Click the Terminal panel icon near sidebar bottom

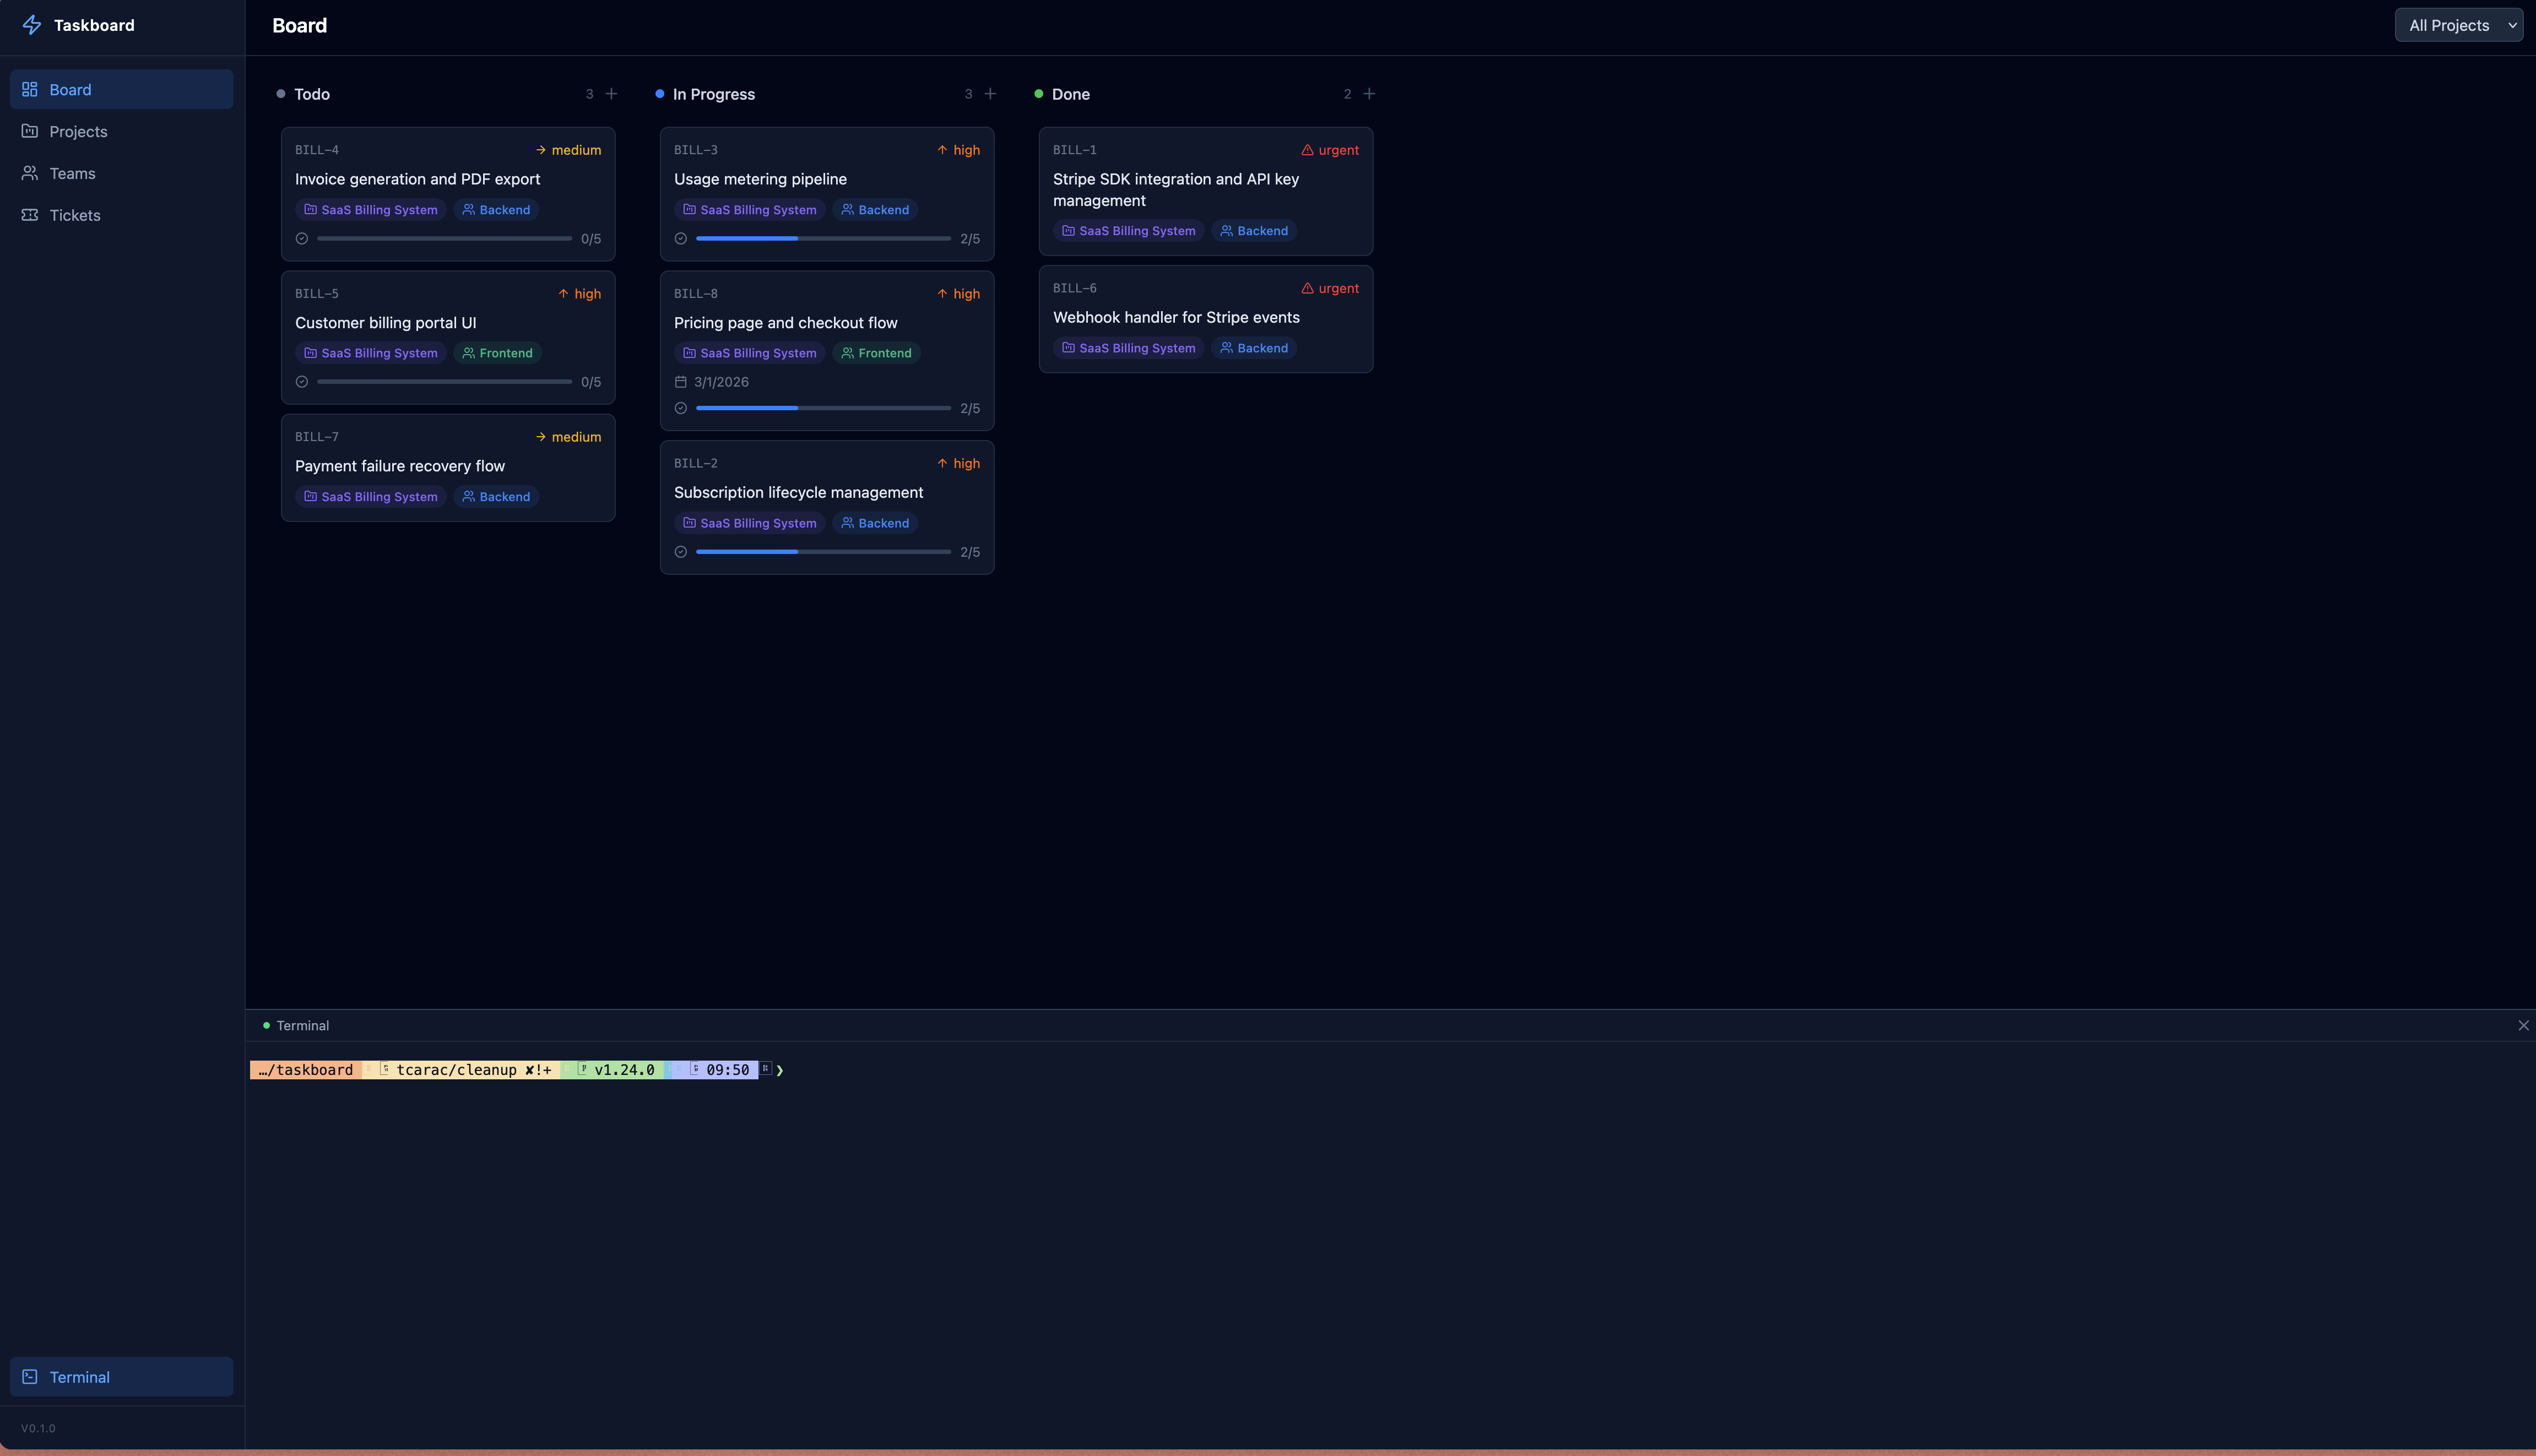31,1376
